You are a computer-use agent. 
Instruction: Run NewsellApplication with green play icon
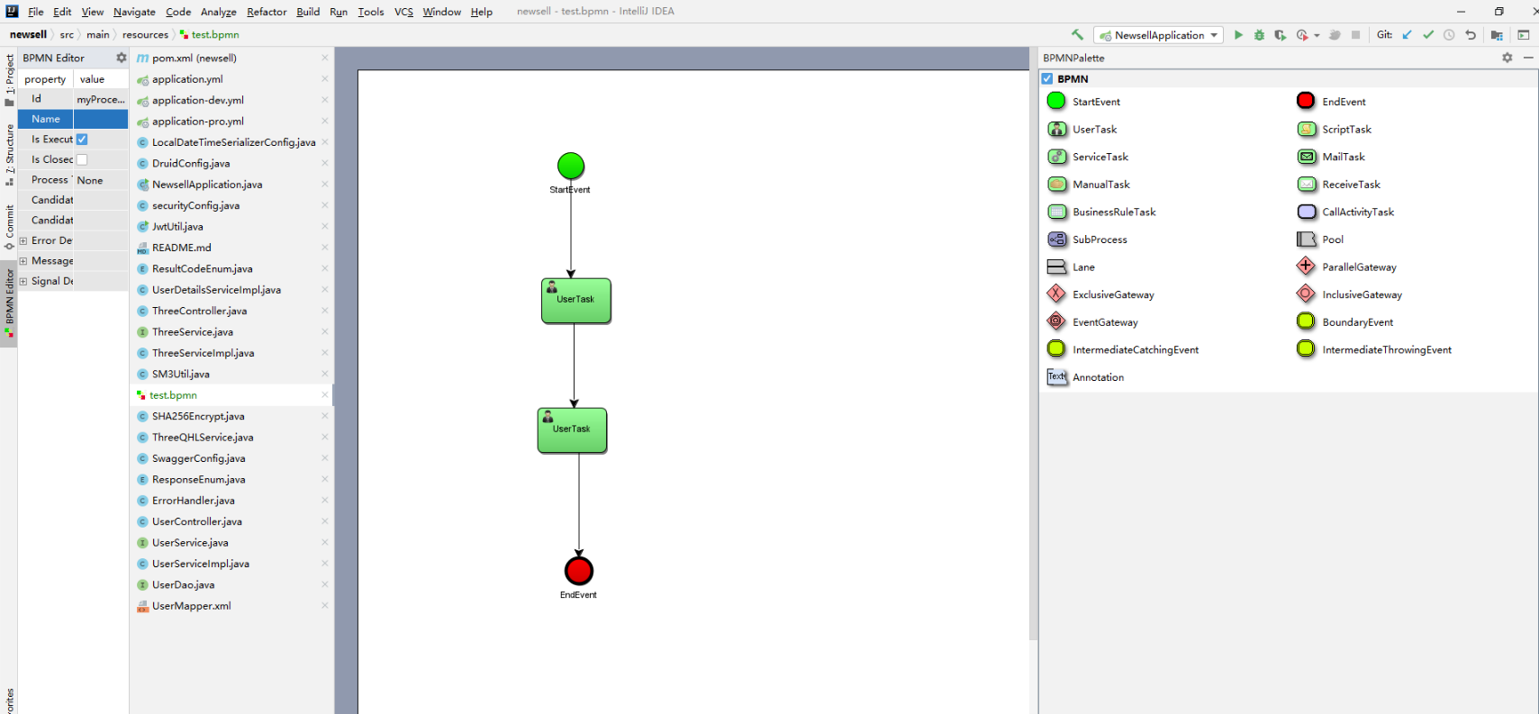tap(1238, 35)
